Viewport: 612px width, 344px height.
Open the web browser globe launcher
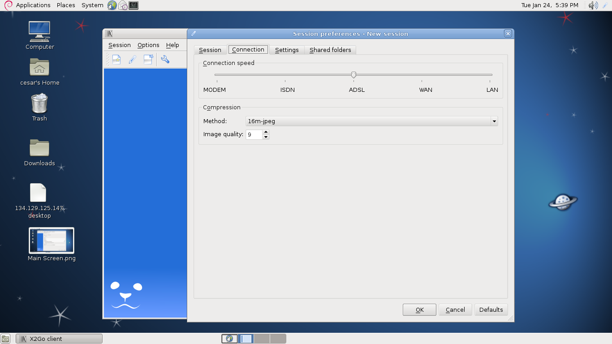[x=112, y=5]
